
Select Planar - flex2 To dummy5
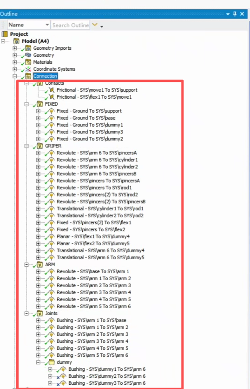click(93, 244)
